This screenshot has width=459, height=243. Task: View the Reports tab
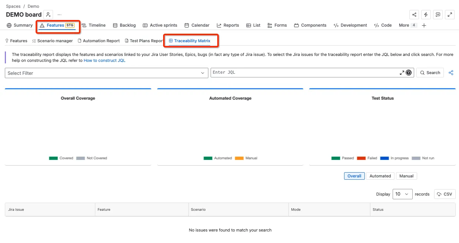[228, 25]
